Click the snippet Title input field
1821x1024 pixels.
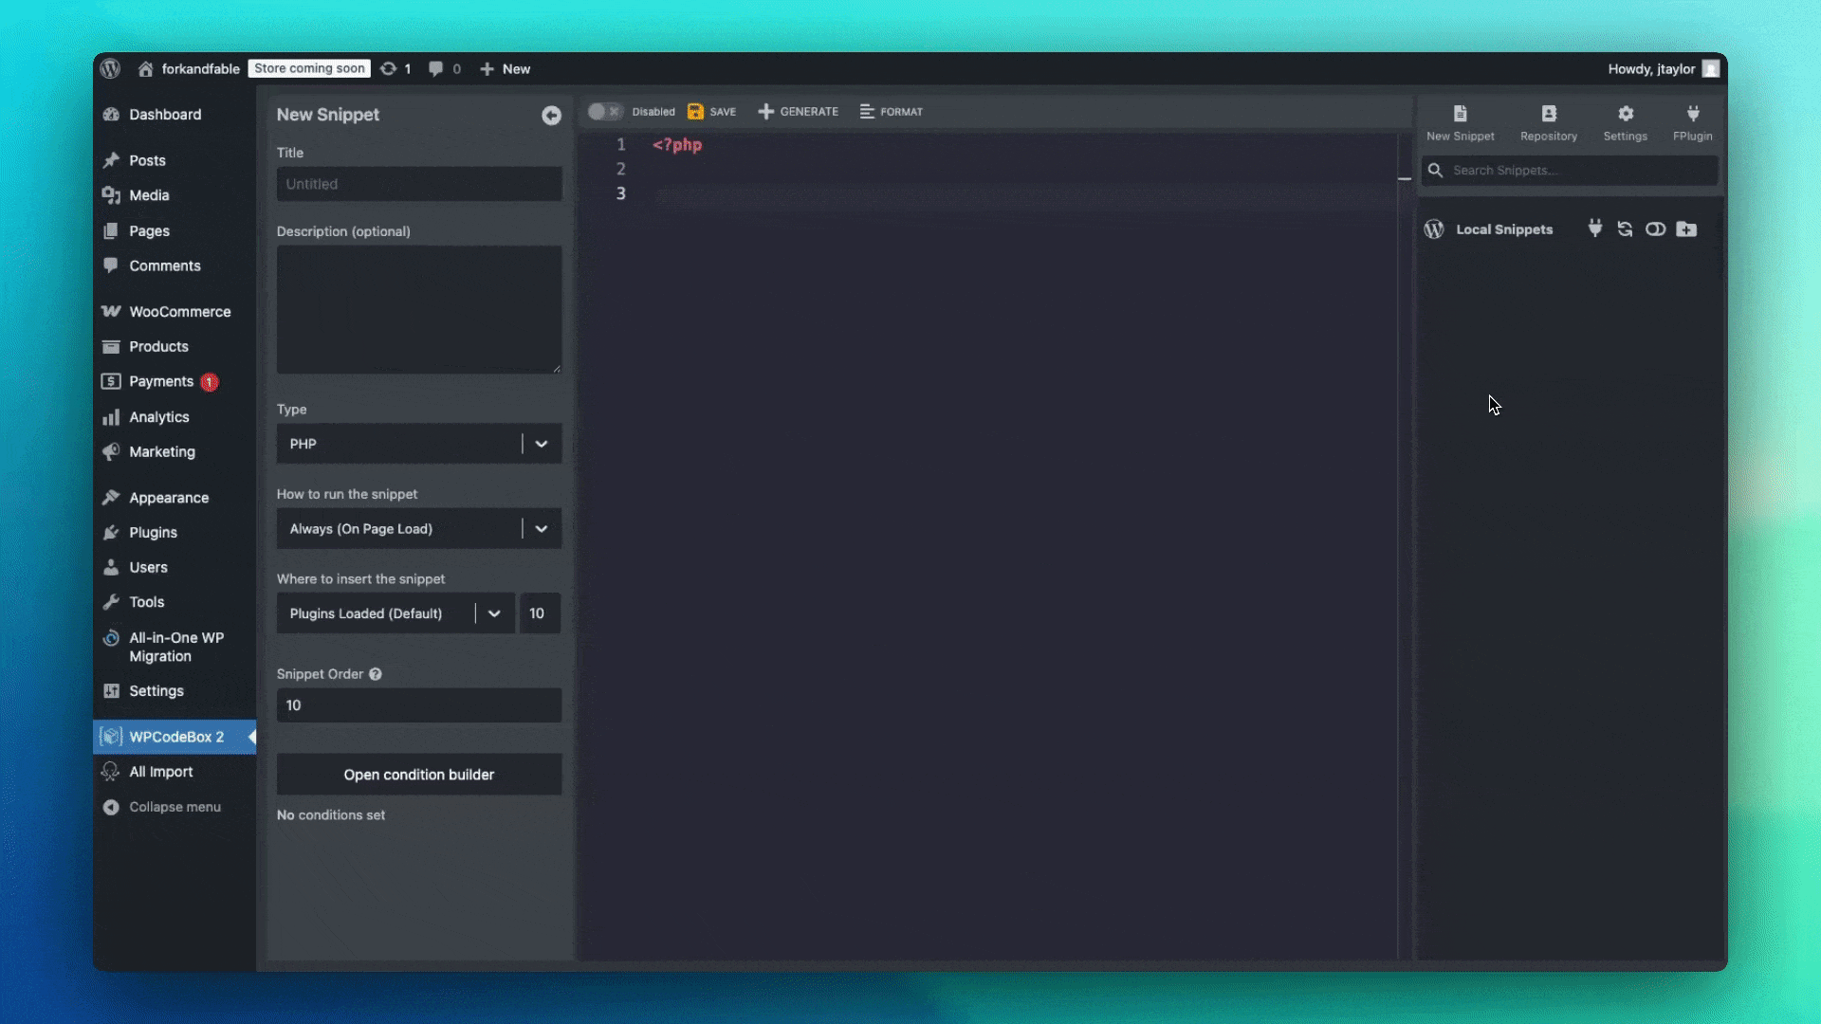418,184
